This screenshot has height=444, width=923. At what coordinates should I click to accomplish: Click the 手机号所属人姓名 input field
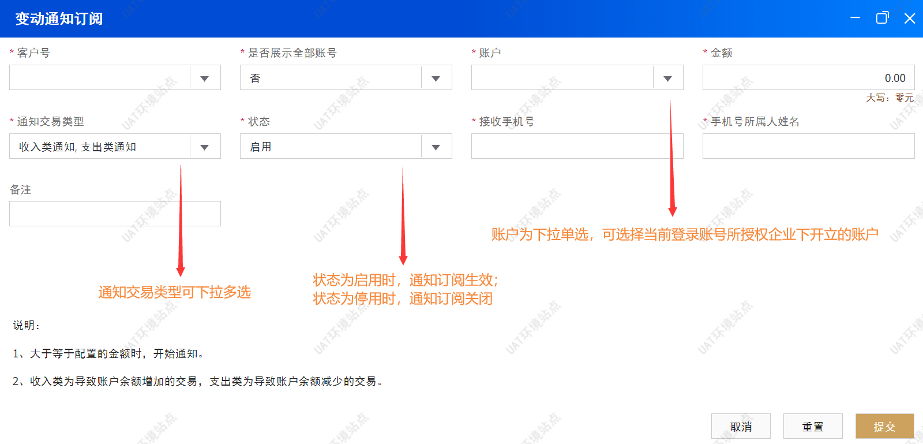click(x=808, y=147)
